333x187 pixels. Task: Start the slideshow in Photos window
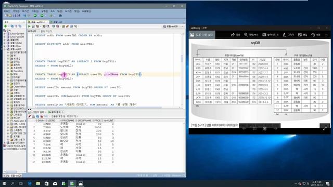pyautogui.click(x=271, y=35)
